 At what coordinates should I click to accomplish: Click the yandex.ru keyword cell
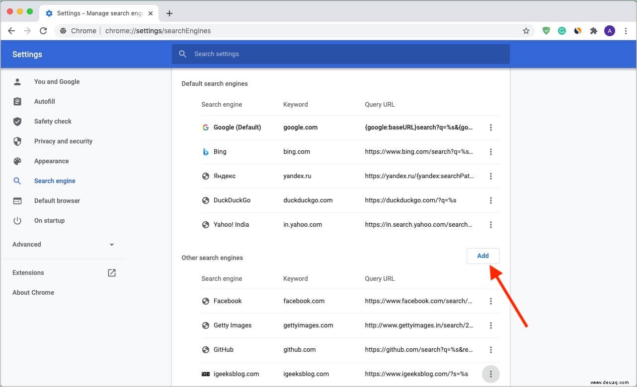[297, 176]
